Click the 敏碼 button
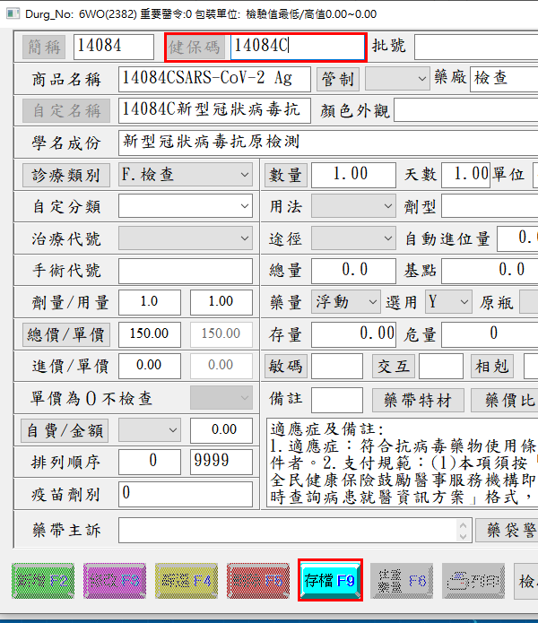The height and width of the screenshot is (623, 538). tap(286, 367)
